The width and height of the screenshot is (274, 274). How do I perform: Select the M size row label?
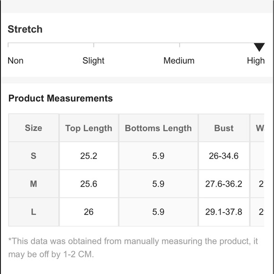pyautogui.click(x=34, y=184)
